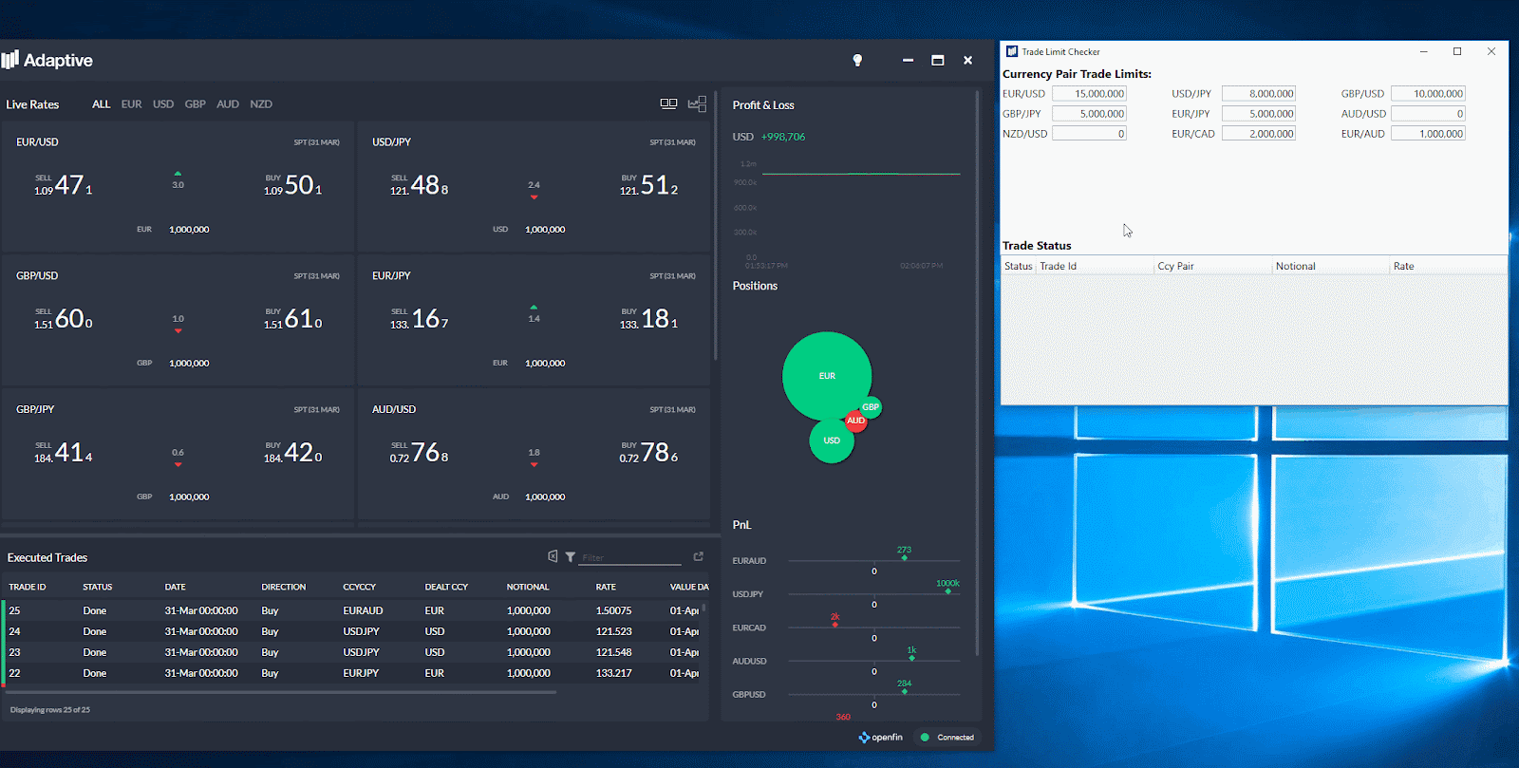Click the GBP/USD notional amount field
The height and width of the screenshot is (768, 1519).
pyautogui.click(x=189, y=364)
